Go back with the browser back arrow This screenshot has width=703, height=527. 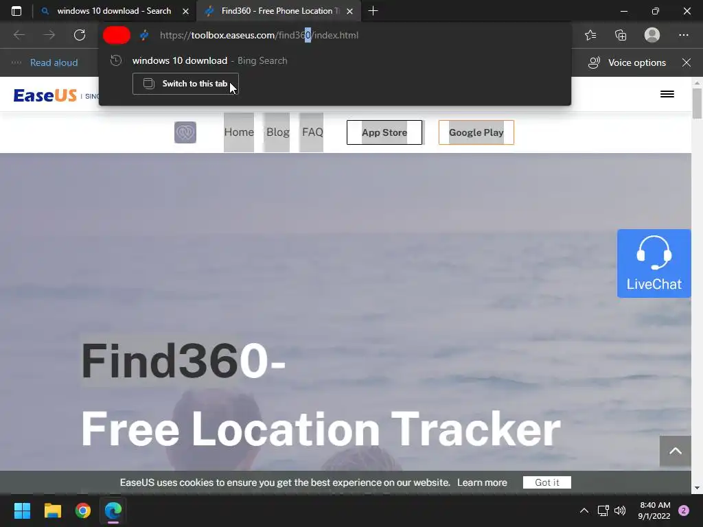(x=19, y=35)
